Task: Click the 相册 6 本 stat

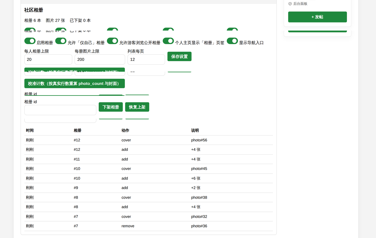Action: tap(33, 20)
